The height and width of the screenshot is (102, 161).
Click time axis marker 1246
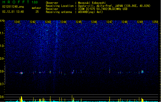(94, 22)
